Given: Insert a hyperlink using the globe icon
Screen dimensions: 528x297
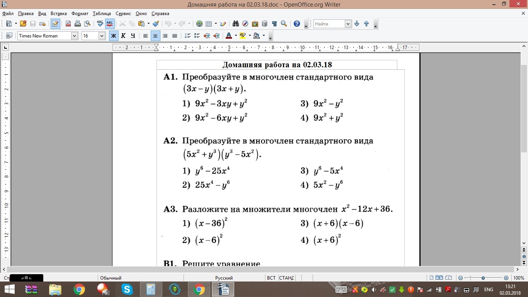Looking at the screenshot, I should point(199,24).
